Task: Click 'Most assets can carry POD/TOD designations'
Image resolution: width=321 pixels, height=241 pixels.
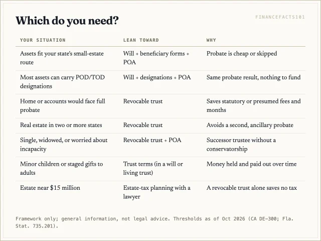Action: point(62,81)
